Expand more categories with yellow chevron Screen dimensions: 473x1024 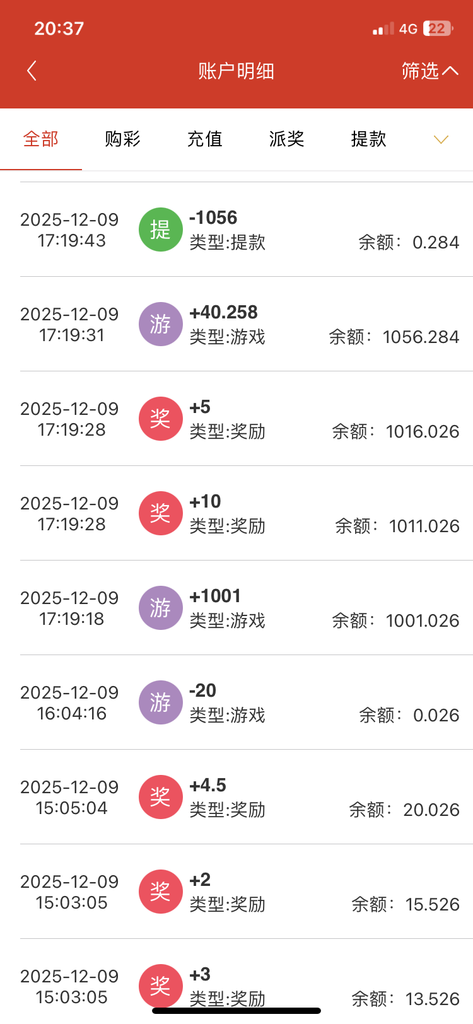point(441,139)
